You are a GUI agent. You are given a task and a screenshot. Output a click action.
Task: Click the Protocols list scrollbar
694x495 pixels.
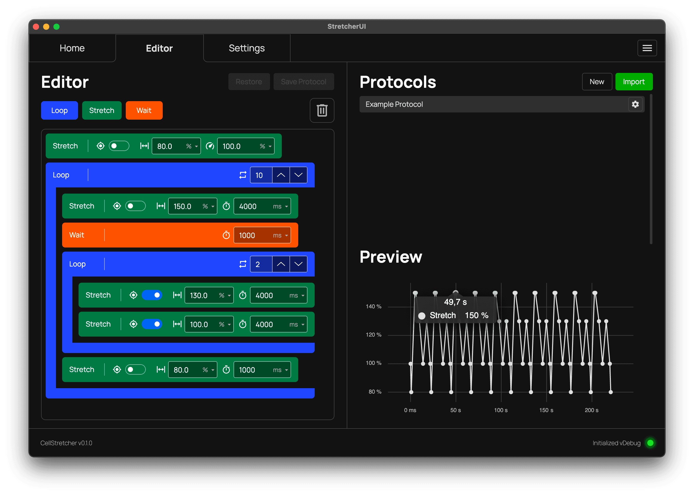pos(651,169)
